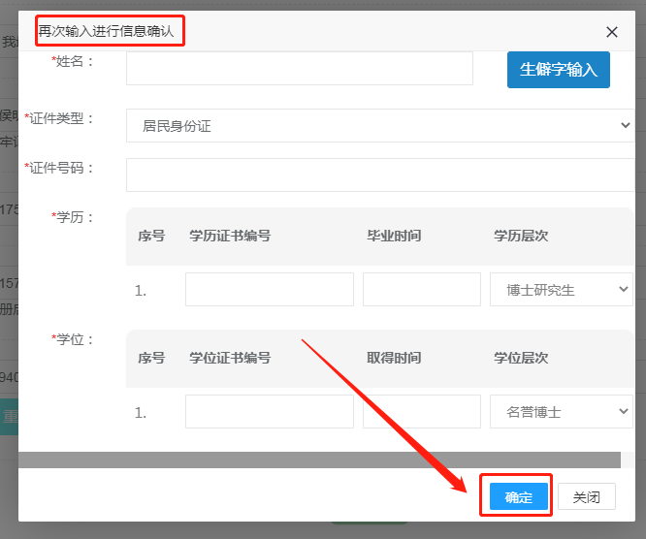Close the dialog with the X icon
The width and height of the screenshot is (646, 539).
click(612, 32)
